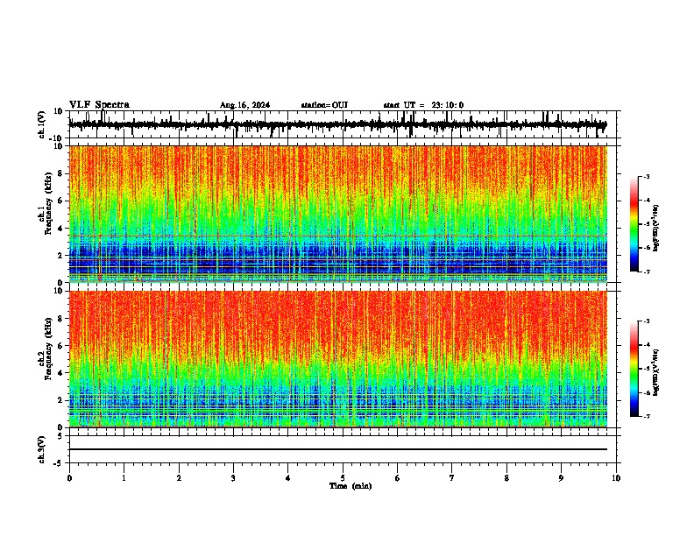Click the '-3' label on ch.1 colorbar
Viewport: 694px width, 536px height.
647,177
